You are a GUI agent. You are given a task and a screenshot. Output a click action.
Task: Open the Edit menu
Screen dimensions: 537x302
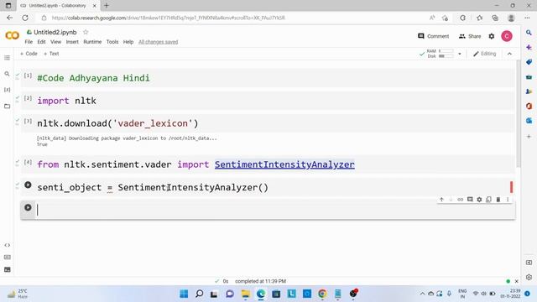pyautogui.click(x=41, y=42)
